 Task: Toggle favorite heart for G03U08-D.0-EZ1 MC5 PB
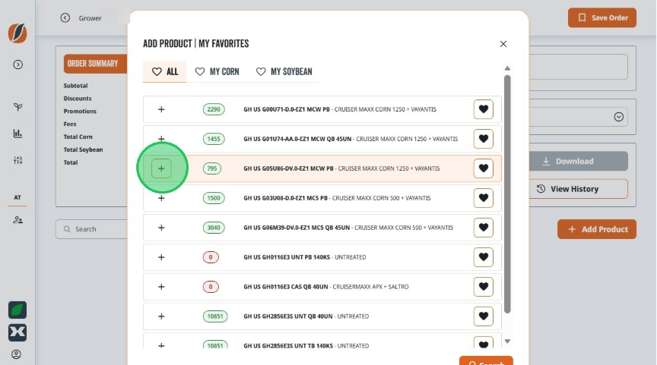tap(484, 198)
